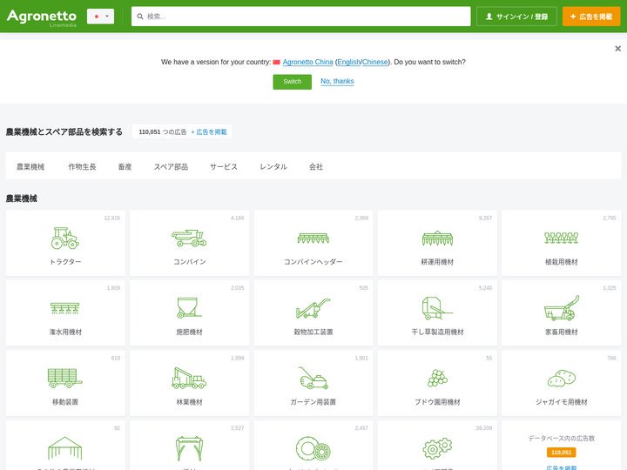Click the + 広告を掲載 link beside ad count

click(x=209, y=132)
